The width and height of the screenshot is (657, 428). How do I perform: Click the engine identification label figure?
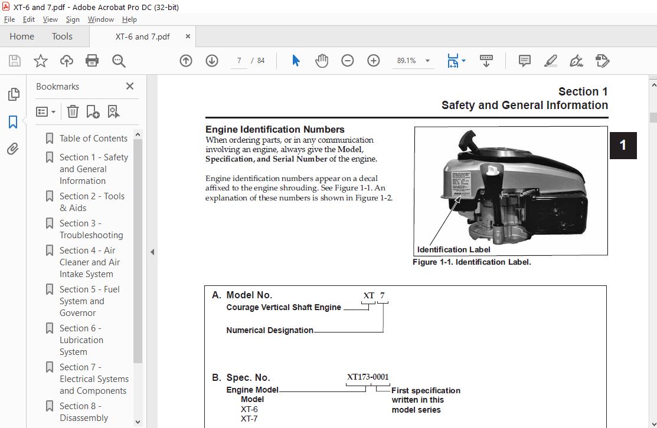pos(511,191)
